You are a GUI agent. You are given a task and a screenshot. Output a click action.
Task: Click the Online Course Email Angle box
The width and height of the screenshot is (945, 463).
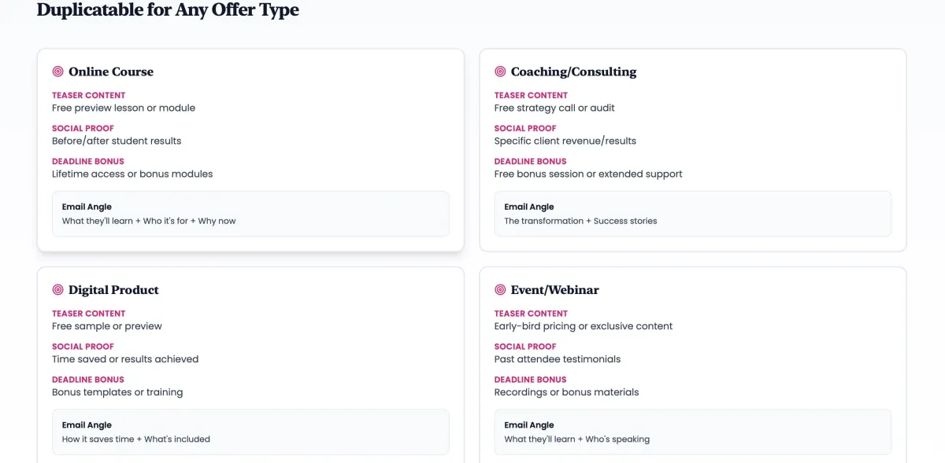coord(250,214)
